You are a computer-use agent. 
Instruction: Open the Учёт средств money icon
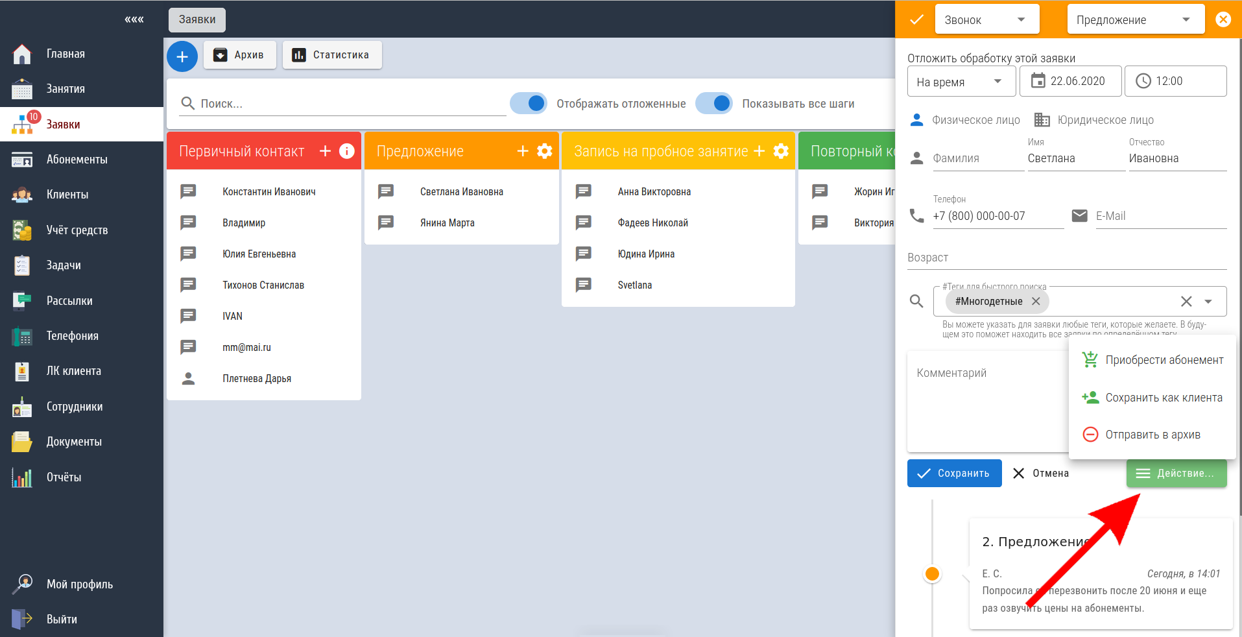(x=22, y=230)
